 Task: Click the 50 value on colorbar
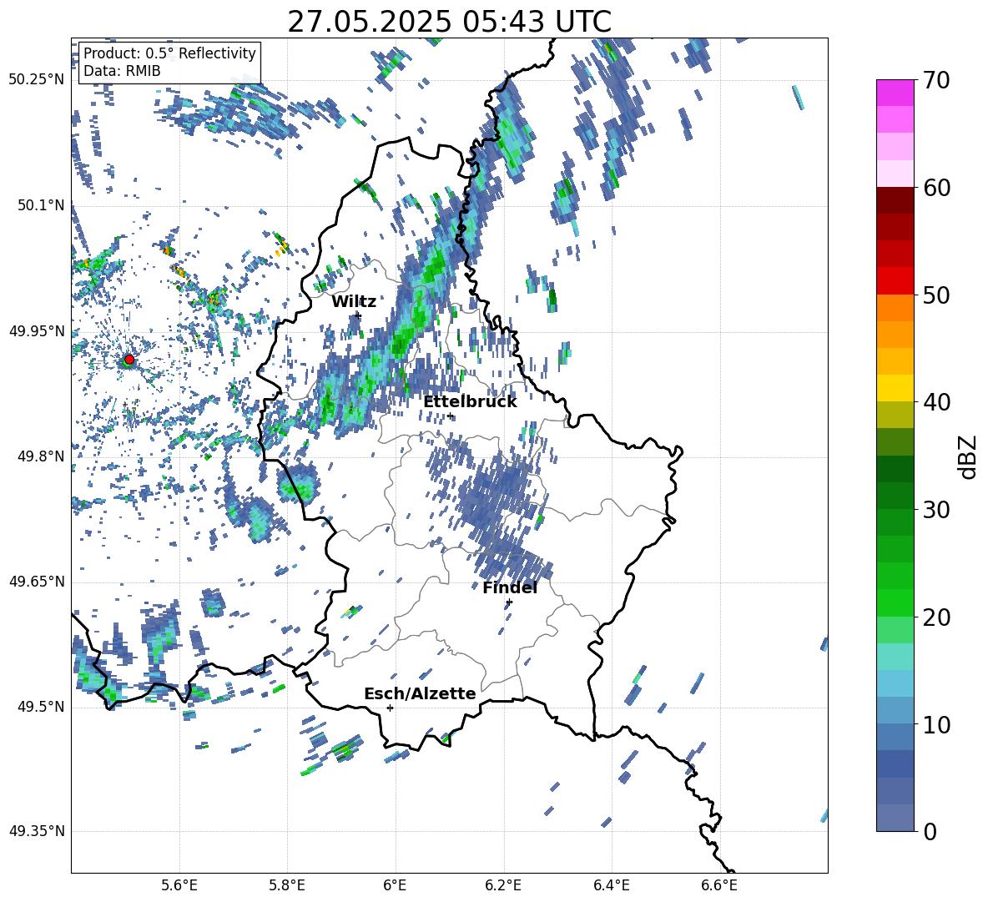(936, 295)
